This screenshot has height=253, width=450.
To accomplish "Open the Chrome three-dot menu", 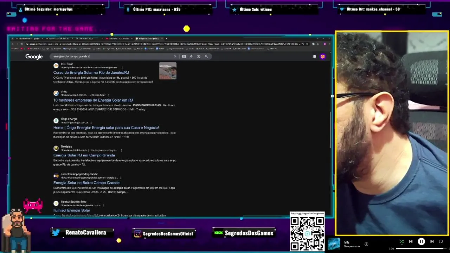I will (x=329, y=44).
